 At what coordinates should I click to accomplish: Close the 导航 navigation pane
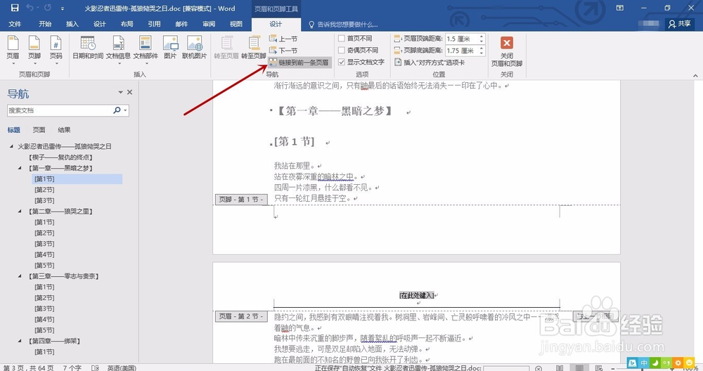(129, 92)
